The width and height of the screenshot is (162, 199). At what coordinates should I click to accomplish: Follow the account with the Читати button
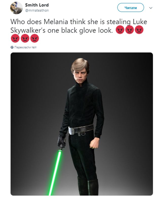click(x=131, y=8)
